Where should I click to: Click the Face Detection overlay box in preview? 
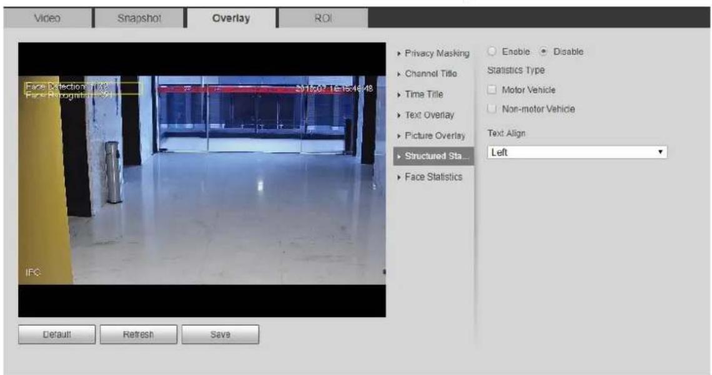pos(83,89)
